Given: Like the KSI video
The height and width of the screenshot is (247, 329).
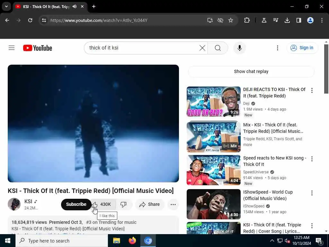Looking at the screenshot, I should (x=103, y=204).
